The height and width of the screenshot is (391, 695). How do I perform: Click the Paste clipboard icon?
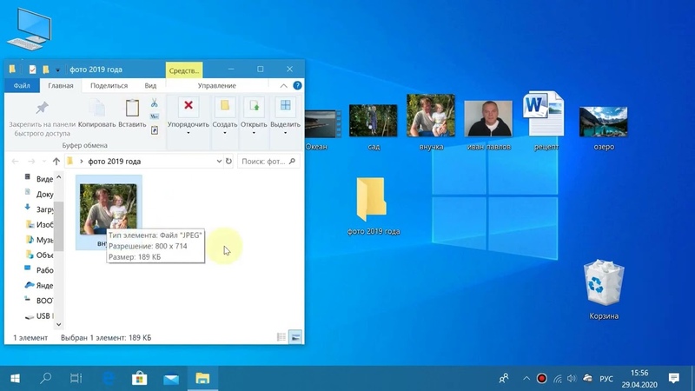pyautogui.click(x=132, y=109)
